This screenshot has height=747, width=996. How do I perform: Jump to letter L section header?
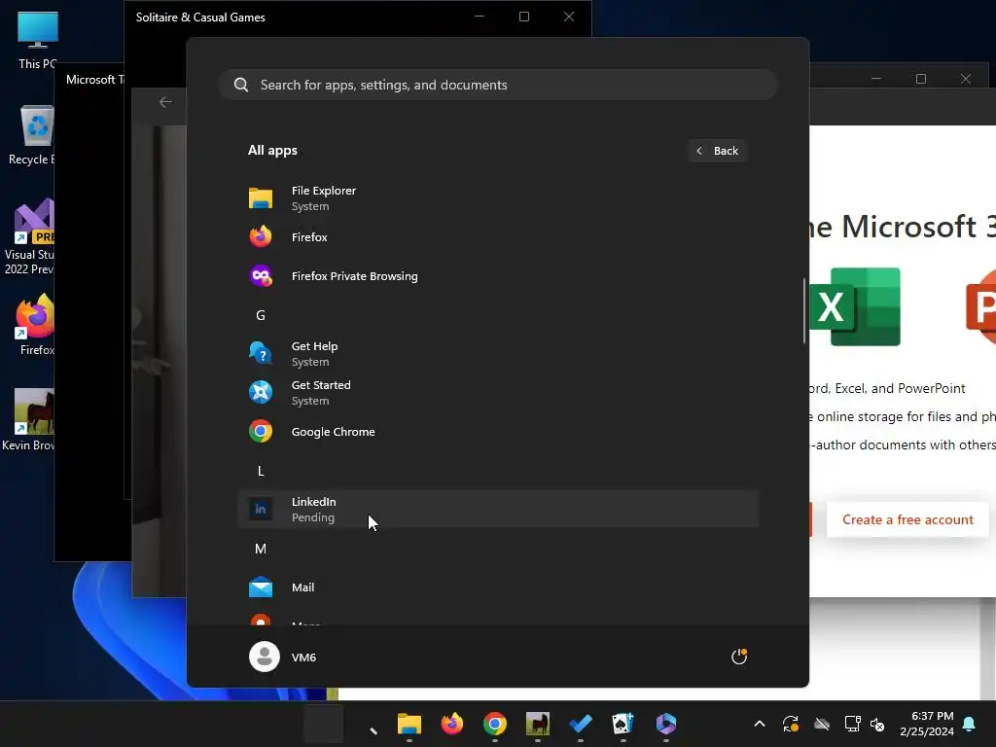click(x=261, y=471)
